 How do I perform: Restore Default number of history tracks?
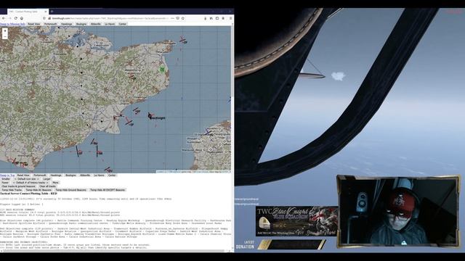click(x=31, y=183)
